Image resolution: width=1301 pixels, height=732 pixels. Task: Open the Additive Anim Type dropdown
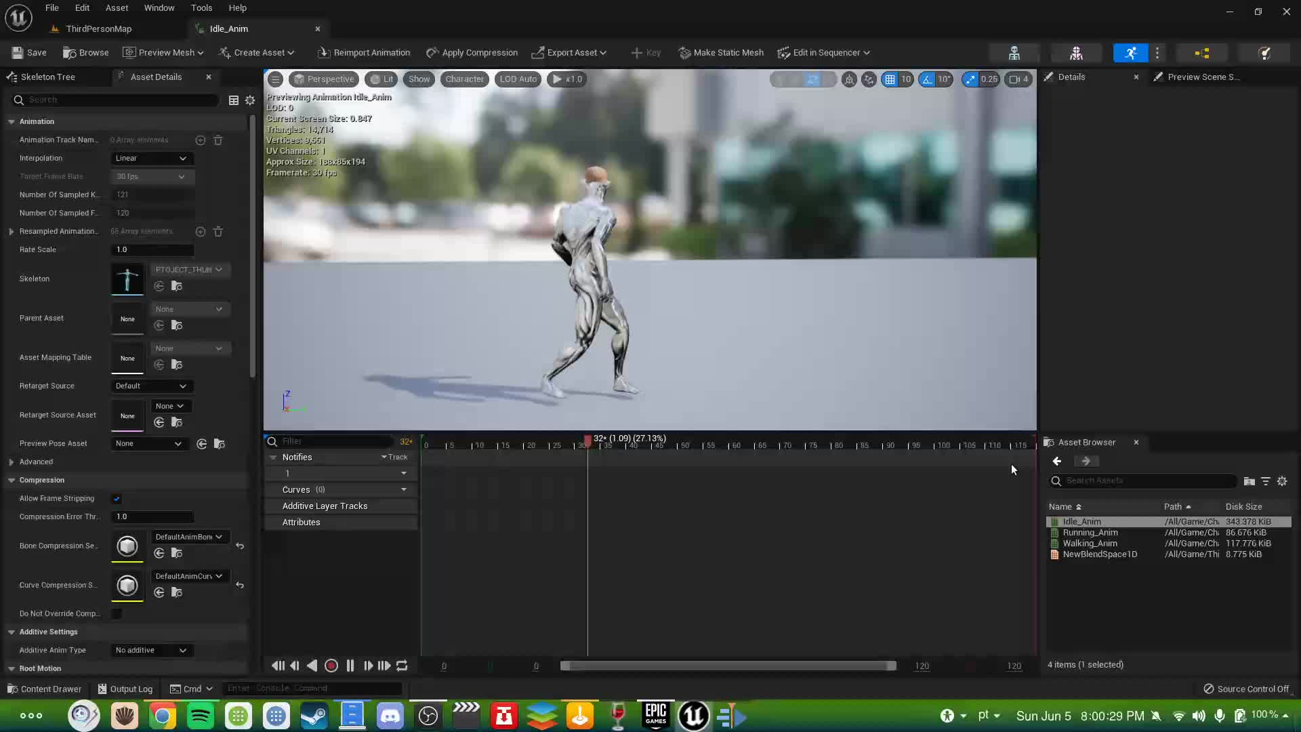pos(150,650)
